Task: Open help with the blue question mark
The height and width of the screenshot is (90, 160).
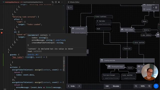Action: coord(156,86)
